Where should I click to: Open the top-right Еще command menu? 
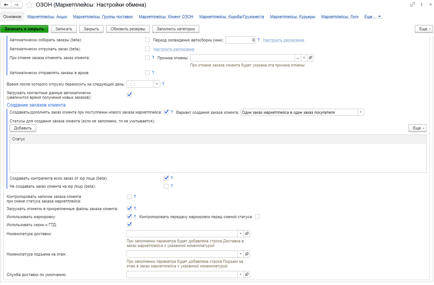tap(424, 29)
